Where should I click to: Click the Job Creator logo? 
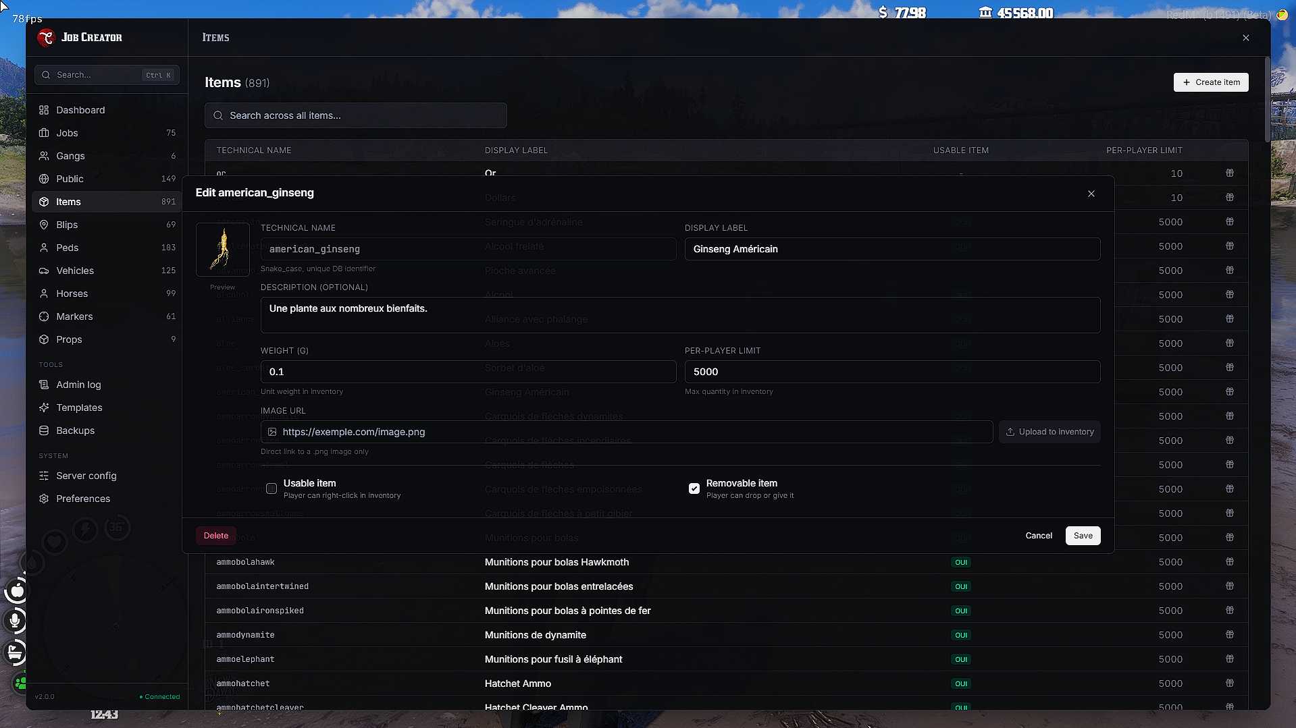point(46,38)
